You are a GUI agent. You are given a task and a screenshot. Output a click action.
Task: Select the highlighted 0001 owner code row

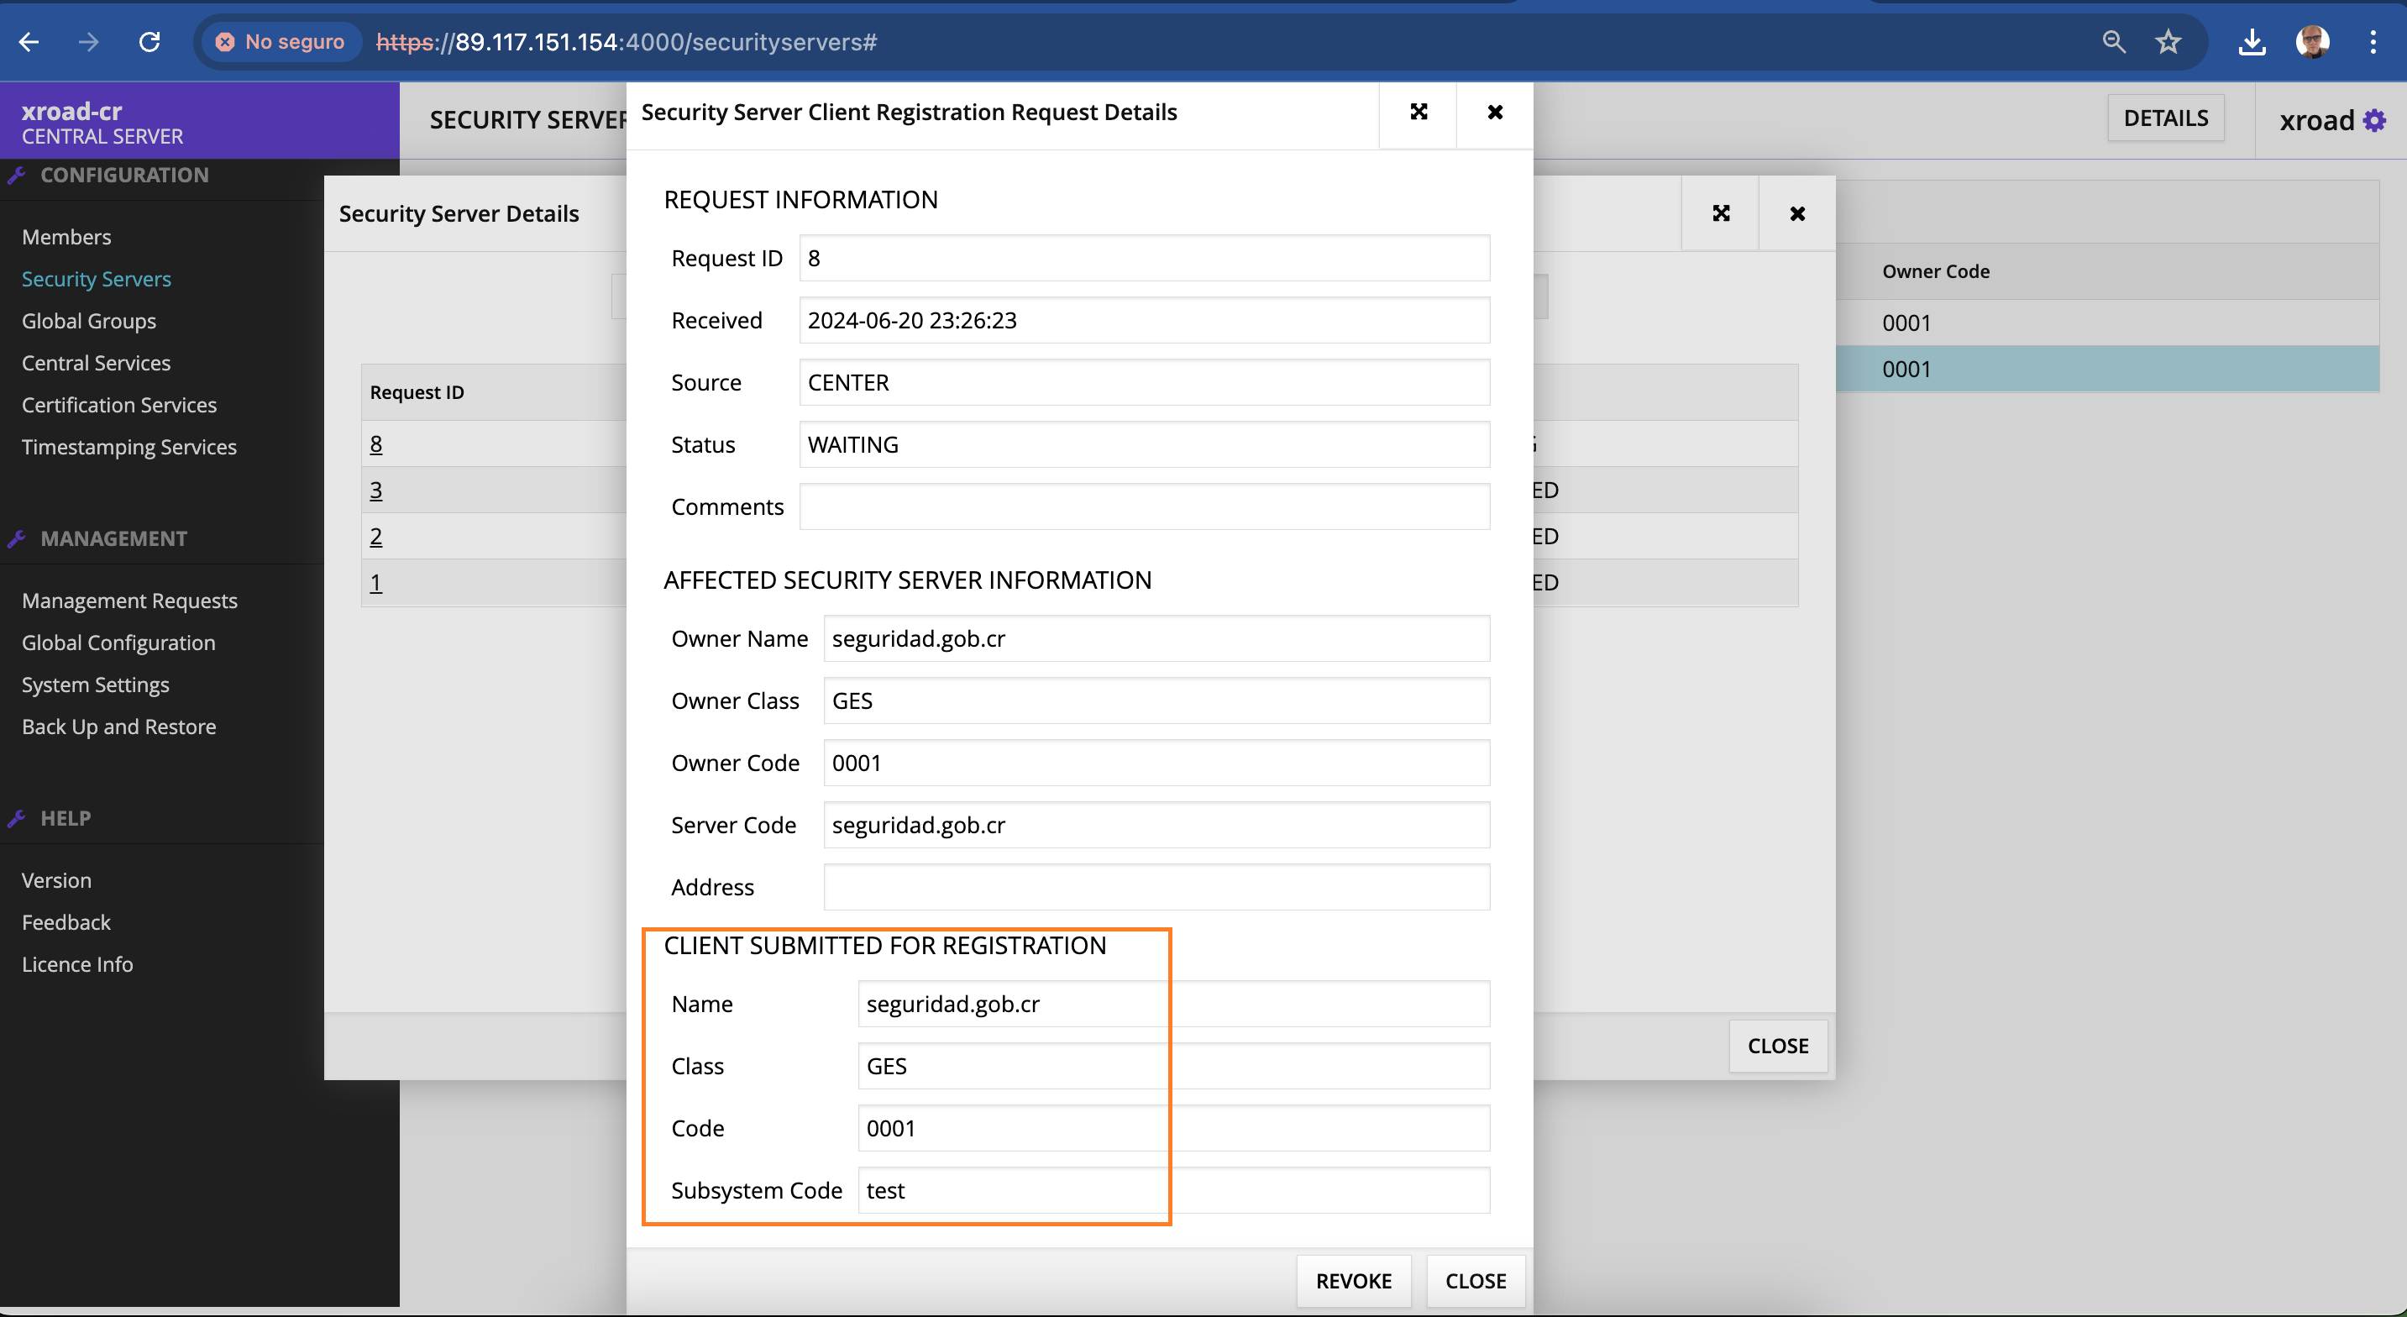[2107, 370]
